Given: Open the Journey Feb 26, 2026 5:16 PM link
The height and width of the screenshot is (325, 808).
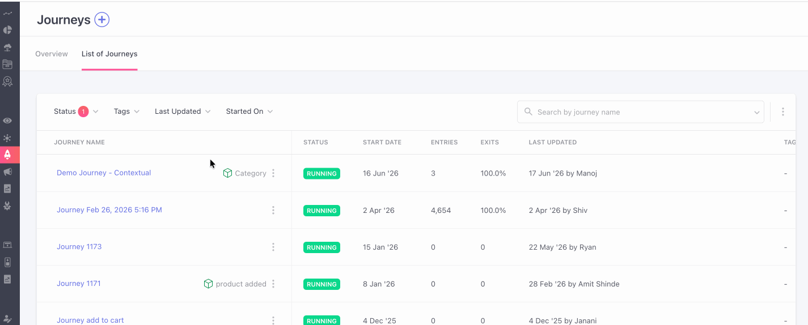Looking at the screenshot, I should tap(109, 210).
